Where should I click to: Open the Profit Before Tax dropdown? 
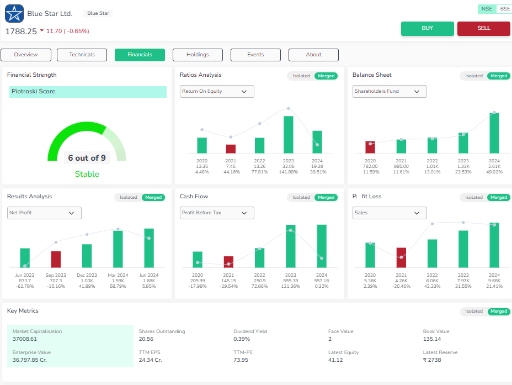pyautogui.click(x=217, y=213)
